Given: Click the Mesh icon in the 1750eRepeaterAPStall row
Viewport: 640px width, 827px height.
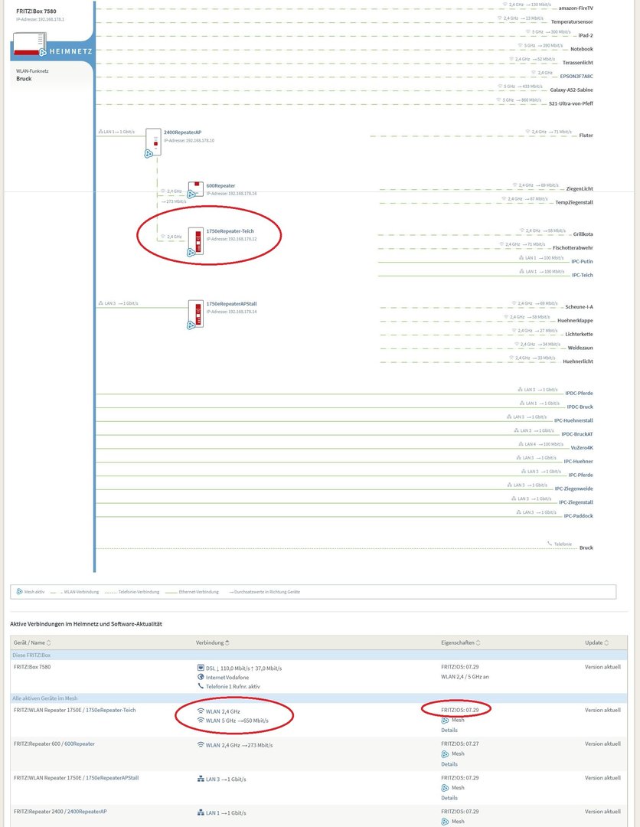Looking at the screenshot, I should point(445,788).
